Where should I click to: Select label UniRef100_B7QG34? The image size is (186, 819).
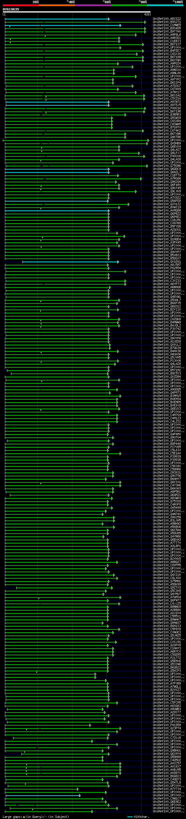pos(167,348)
